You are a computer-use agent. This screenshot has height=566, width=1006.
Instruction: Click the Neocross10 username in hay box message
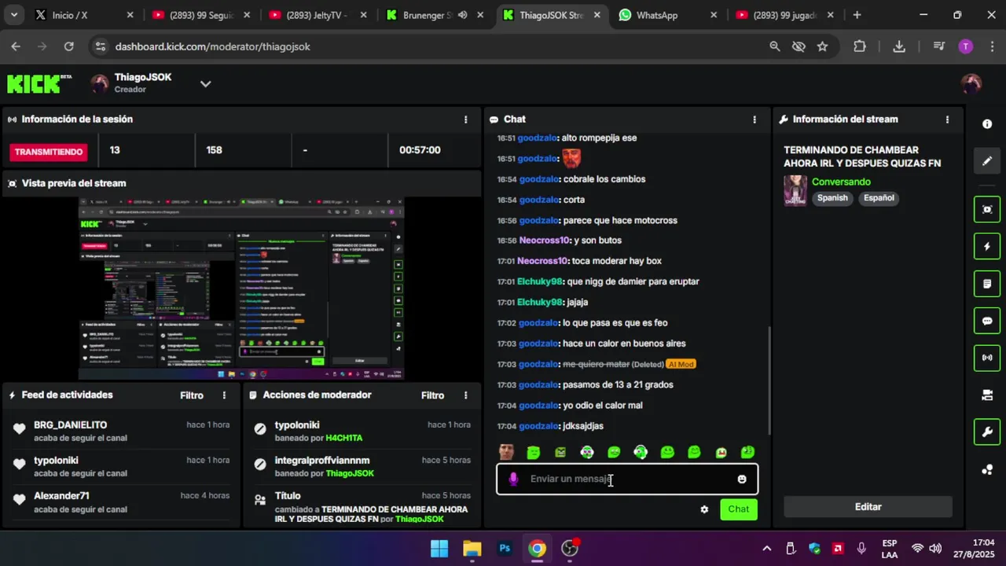pos(542,261)
